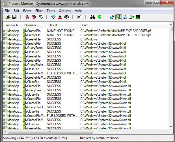This screenshot has height=142, width=175.
Task: Select the QueryBasicI... row for wow64win.dll
Action: pyautogui.click(x=86, y=90)
